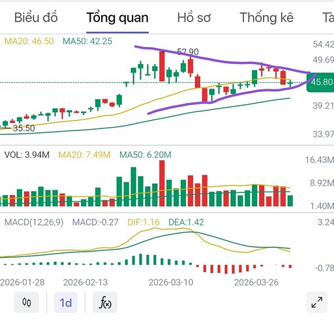Click the 39.21 price axis label

point(323,106)
